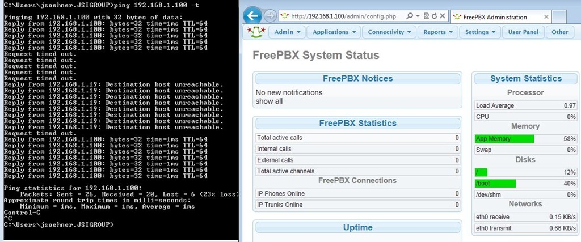Image resolution: width=581 pixels, height=242 pixels.
Task: Open the Admin dropdown menu
Action: (287, 32)
